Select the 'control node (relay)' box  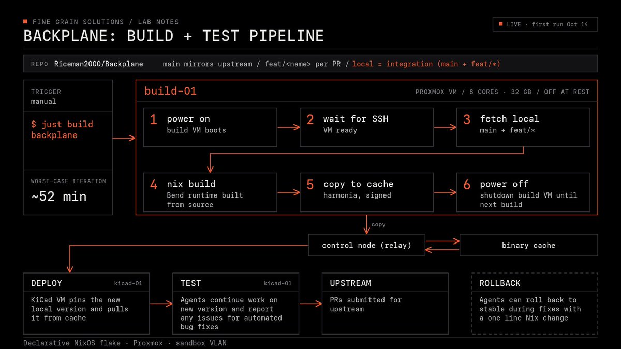(x=366, y=245)
